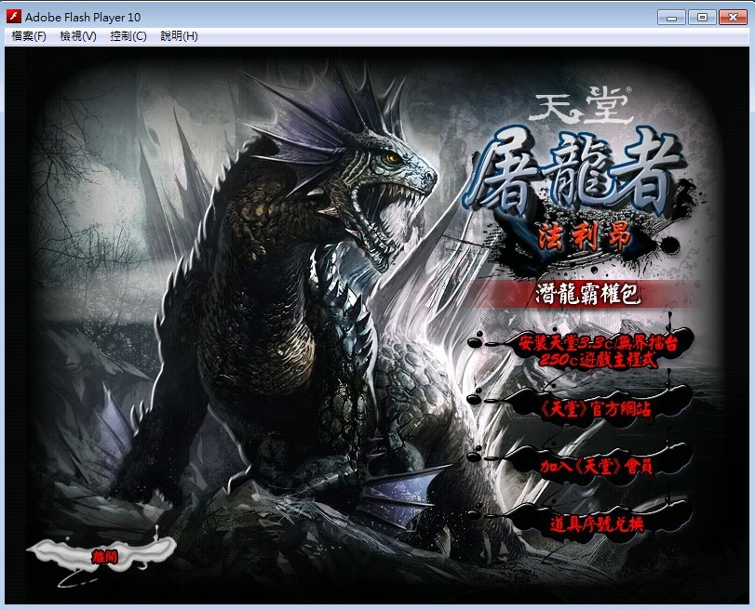Click the Adobe Flash Player title bar icon

click(13, 17)
